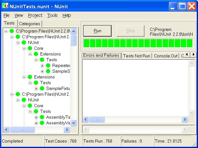Click green status circle beside root NUnit 2.2.8 path
The width and height of the screenshot is (198, 148).
click(x=12, y=31)
